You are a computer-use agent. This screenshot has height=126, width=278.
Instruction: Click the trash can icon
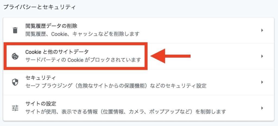15,30
